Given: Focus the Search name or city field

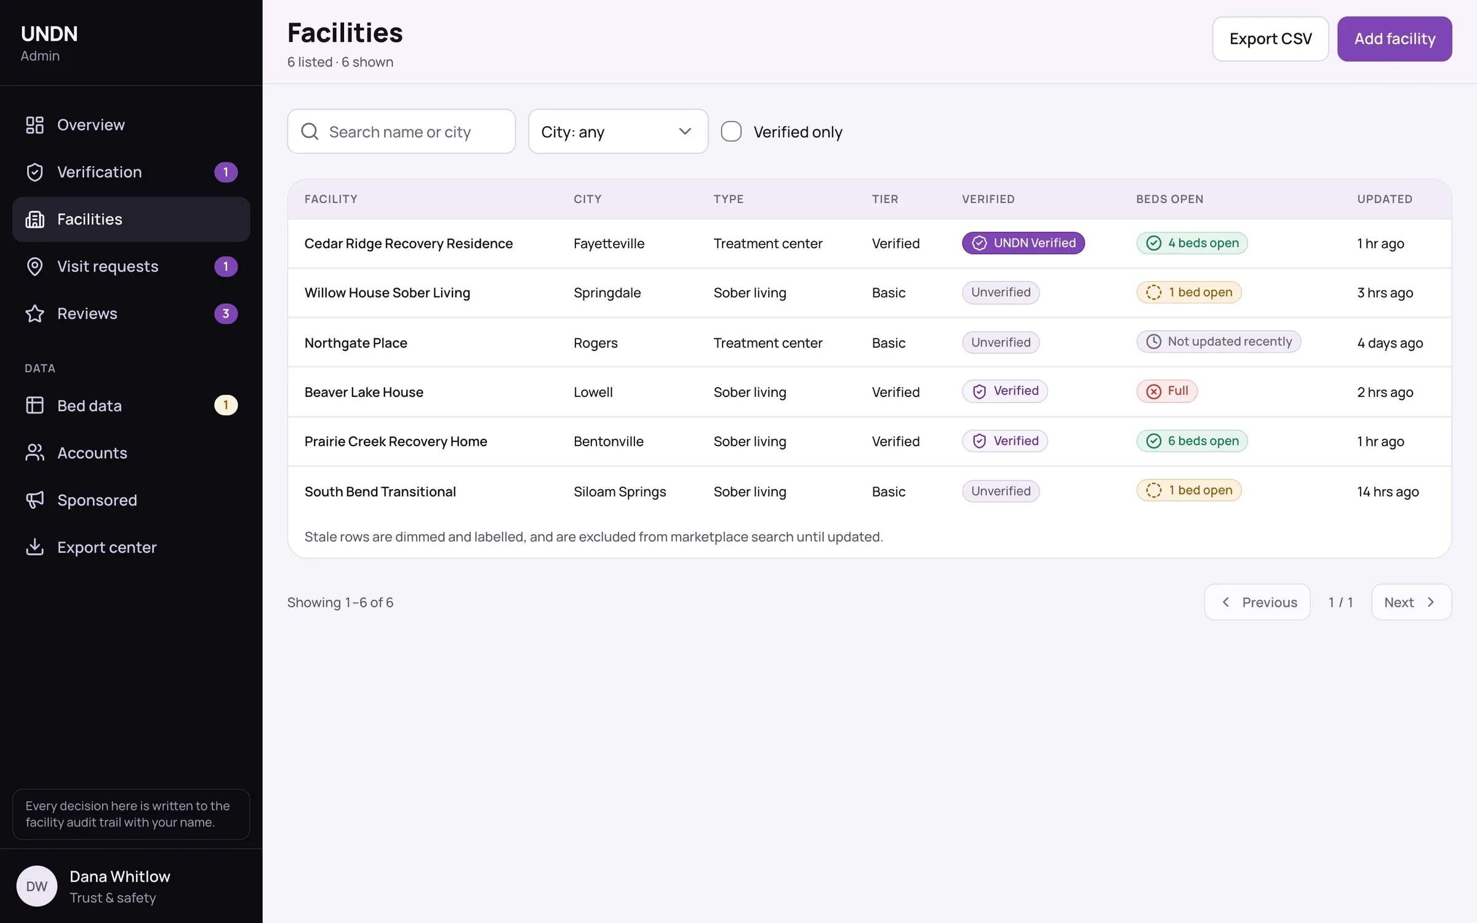Looking at the screenshot, I should (401, 132).
